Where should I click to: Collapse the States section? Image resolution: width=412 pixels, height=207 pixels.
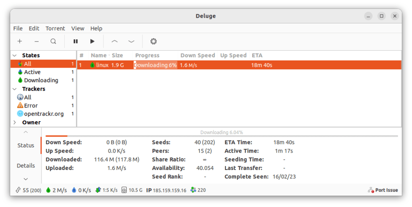(15, 56)
